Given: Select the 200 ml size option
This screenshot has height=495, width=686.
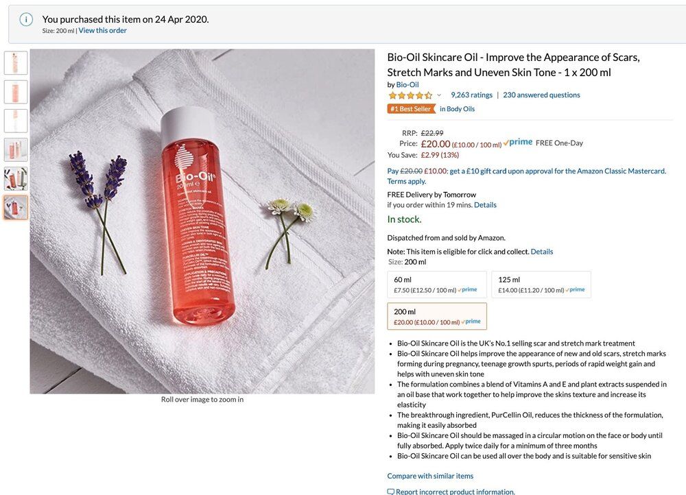Looking at the screenshot, I should click(437, 316).
